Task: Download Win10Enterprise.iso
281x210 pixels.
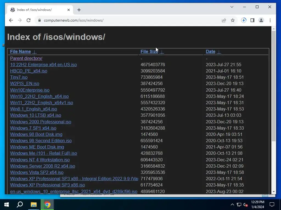Action: (30, 90)
